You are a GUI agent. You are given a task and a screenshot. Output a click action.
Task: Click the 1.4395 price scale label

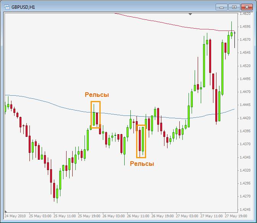pos(245,131)
